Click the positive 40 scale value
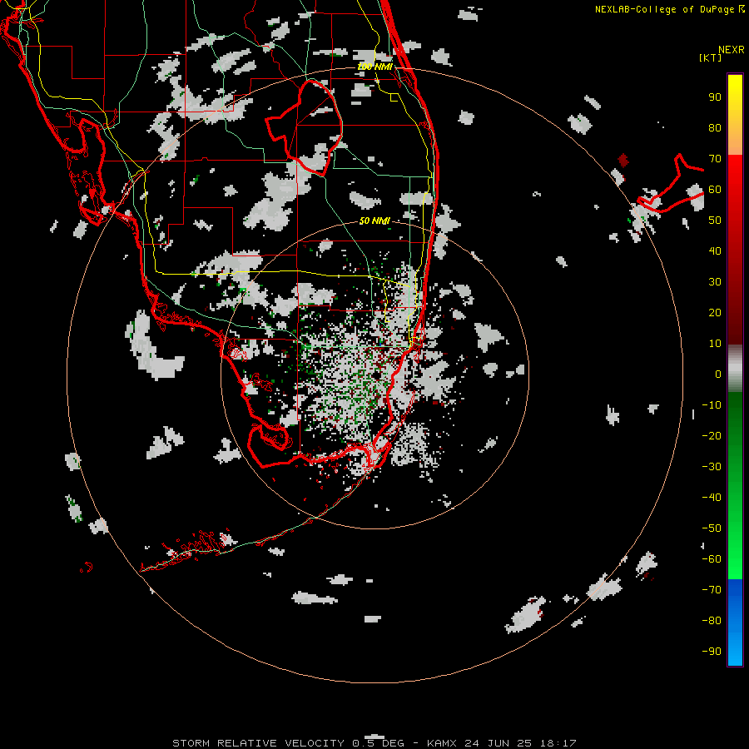 click(715, 250)
